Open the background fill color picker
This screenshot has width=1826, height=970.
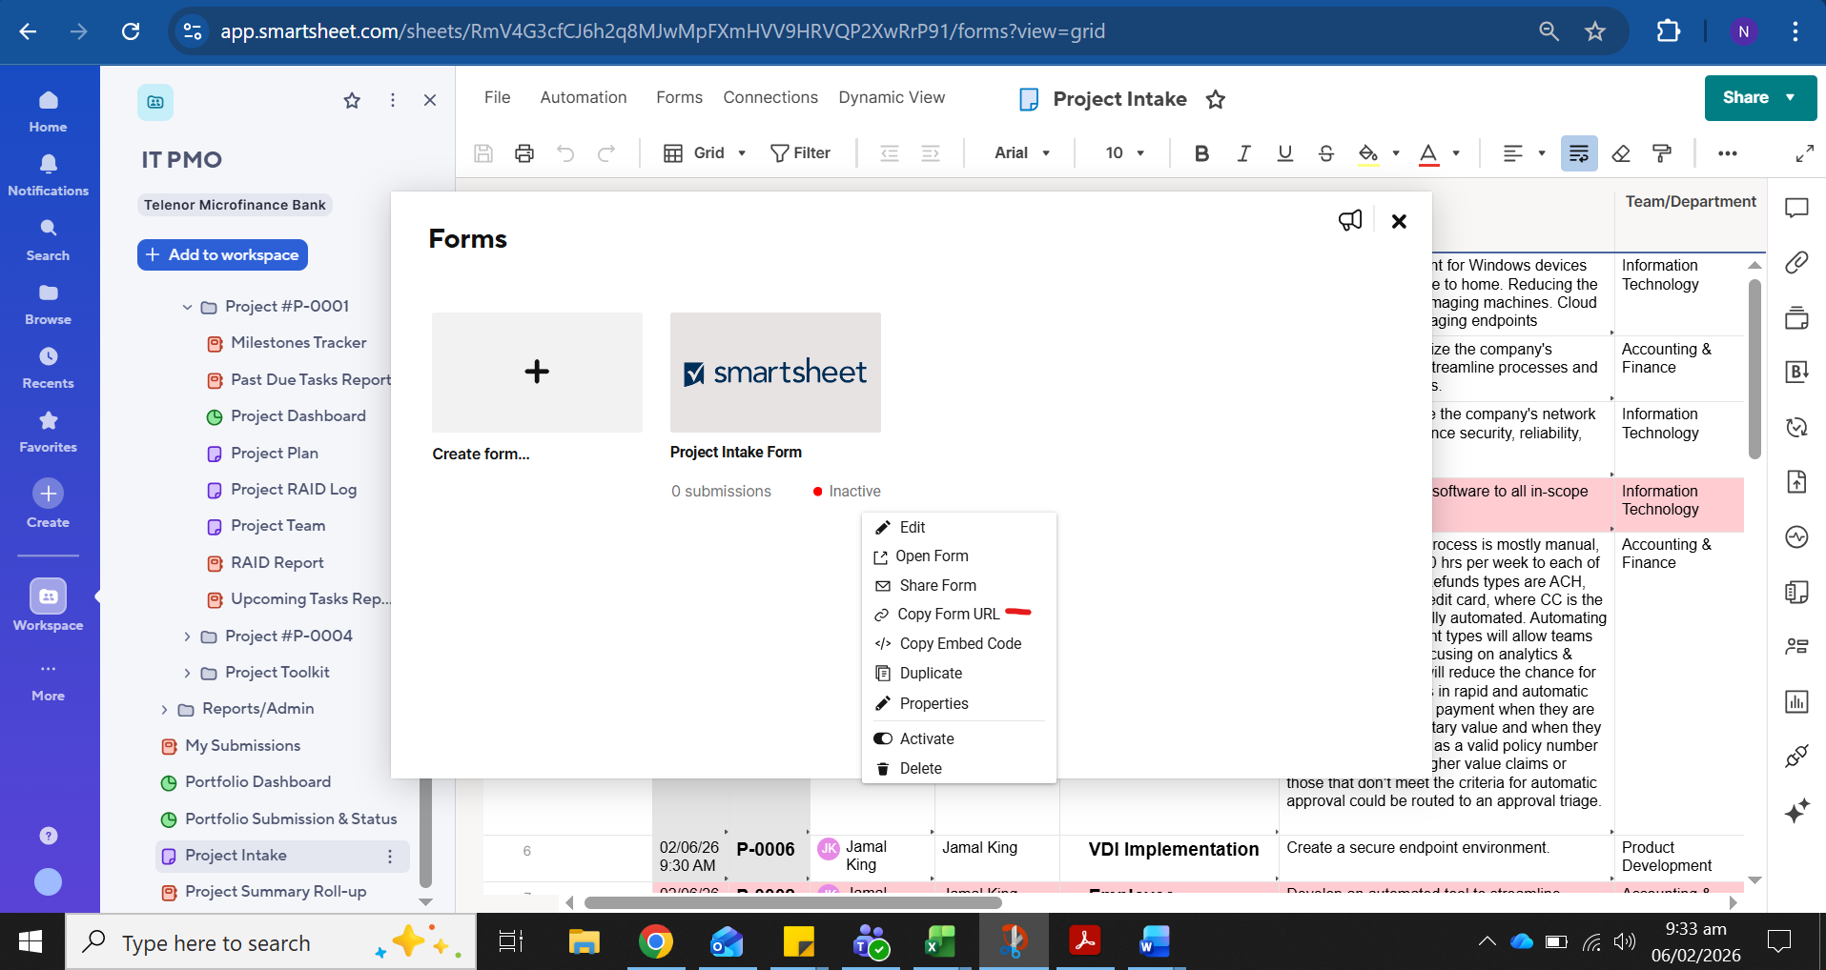coord(1379,153)
